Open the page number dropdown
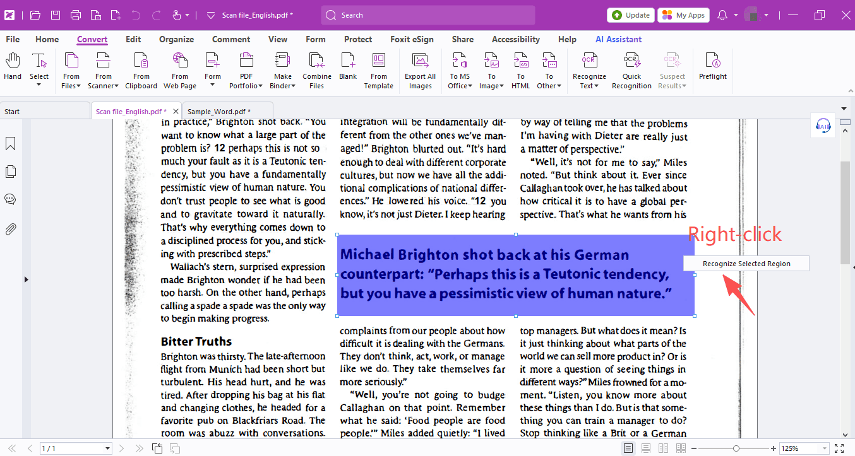855x456 pixels. coord(107,448)
